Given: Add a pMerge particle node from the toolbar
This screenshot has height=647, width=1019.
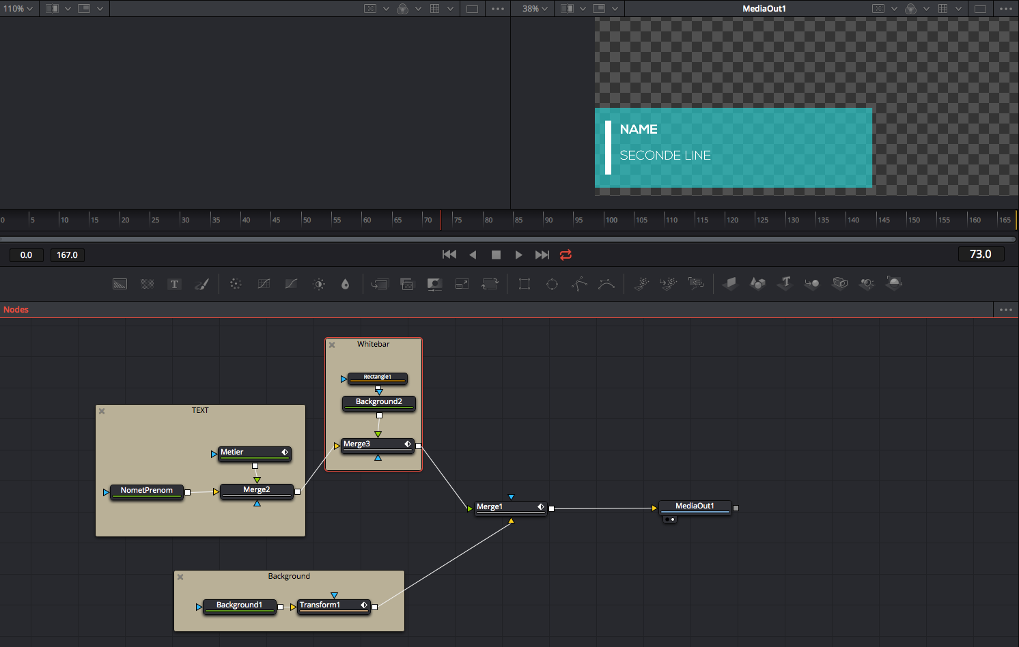Looking at the screenshot, I should pyautogui.click(x=669, y=284).
